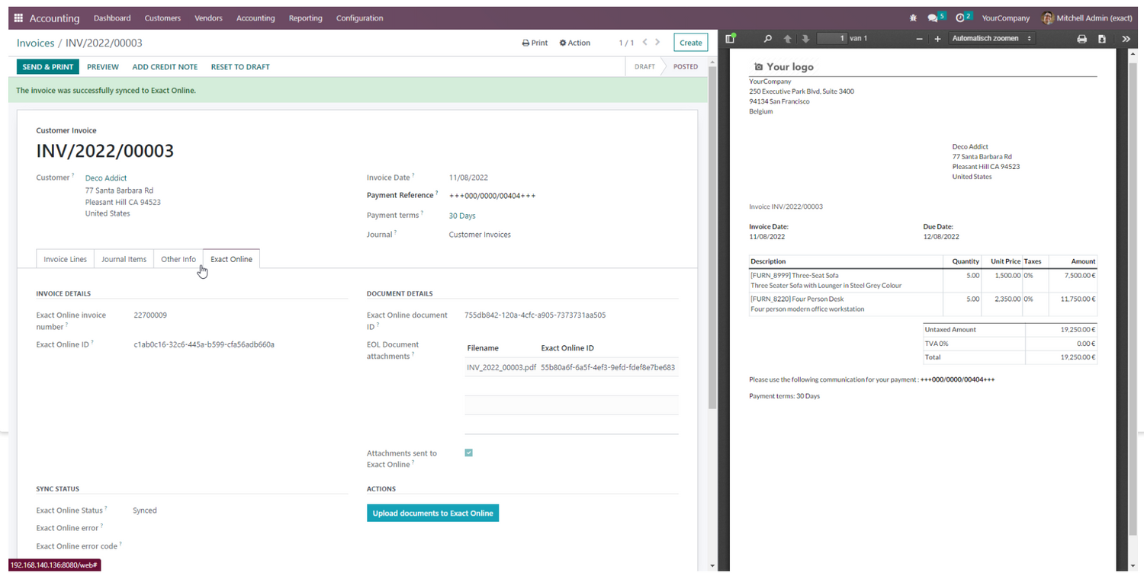The height and width of the screenshot is (576, 1144).
Task: Zoom in the PDF with plus
Action: (937, 39)
